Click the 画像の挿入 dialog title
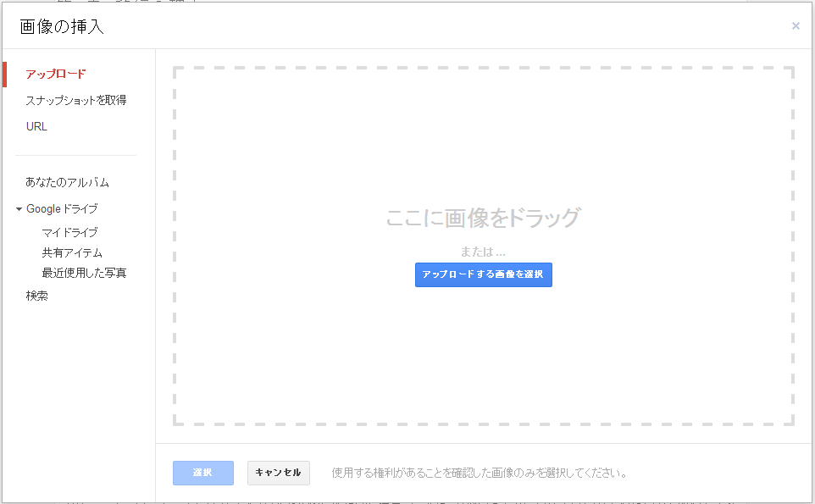This screenshot has height=504, width=815. (62, 26)
